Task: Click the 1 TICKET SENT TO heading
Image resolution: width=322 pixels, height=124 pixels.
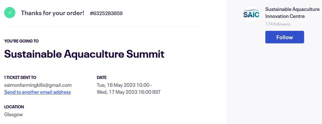Action: click(x=20, y=78)
